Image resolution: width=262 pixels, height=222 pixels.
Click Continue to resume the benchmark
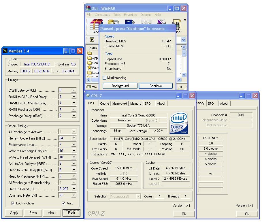point(156,86)
